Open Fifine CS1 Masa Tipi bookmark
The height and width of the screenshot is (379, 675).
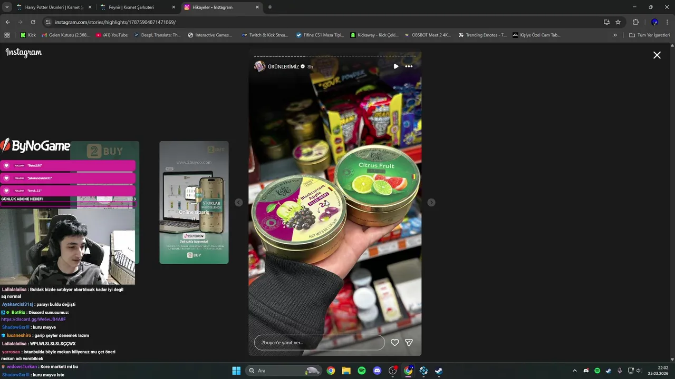tap(320, 35)
